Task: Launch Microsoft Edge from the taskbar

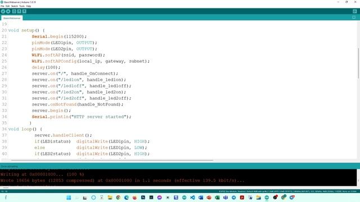Action: [x=127, y=198]
